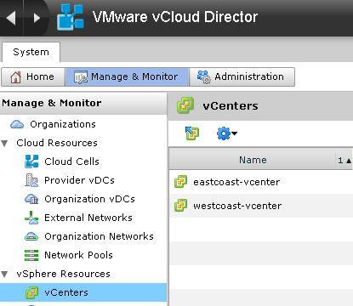353x306 pixels.
Task: Switch to the System tab
Action: point(31,52)
